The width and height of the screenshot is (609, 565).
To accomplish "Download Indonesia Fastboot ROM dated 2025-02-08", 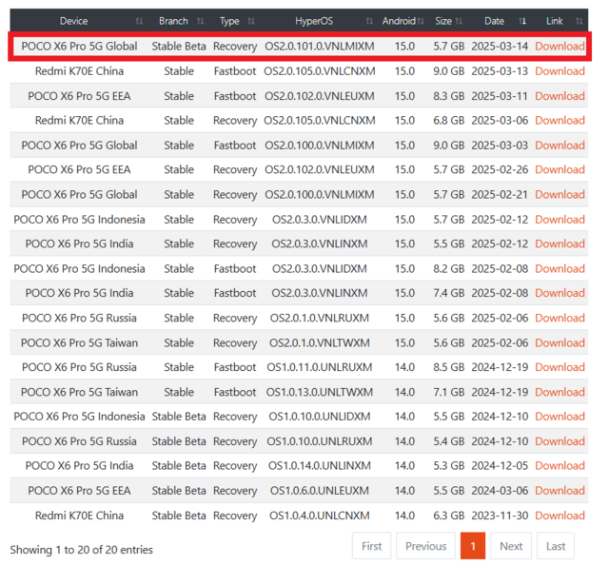I will [x=560, y=269].
